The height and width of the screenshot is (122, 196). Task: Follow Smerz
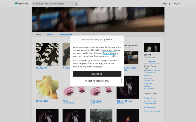pyautogui.click(x=152, y=62)
